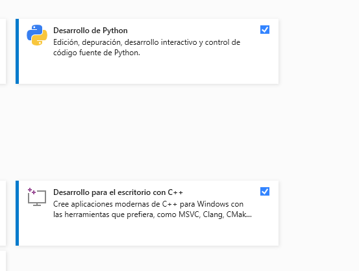This screenshot has height=271, width=359.
Task: Click the "las herramientas que prefiera" text line
Action: [153, 214]
